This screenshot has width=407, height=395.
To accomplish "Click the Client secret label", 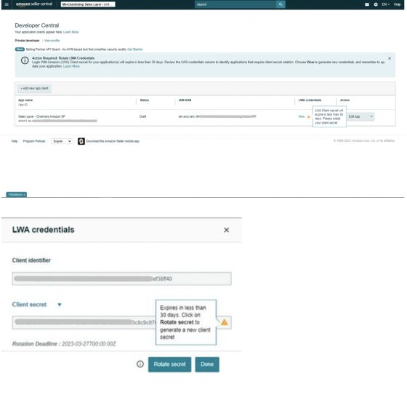I will pyautogui.click(x=29, y=305).
